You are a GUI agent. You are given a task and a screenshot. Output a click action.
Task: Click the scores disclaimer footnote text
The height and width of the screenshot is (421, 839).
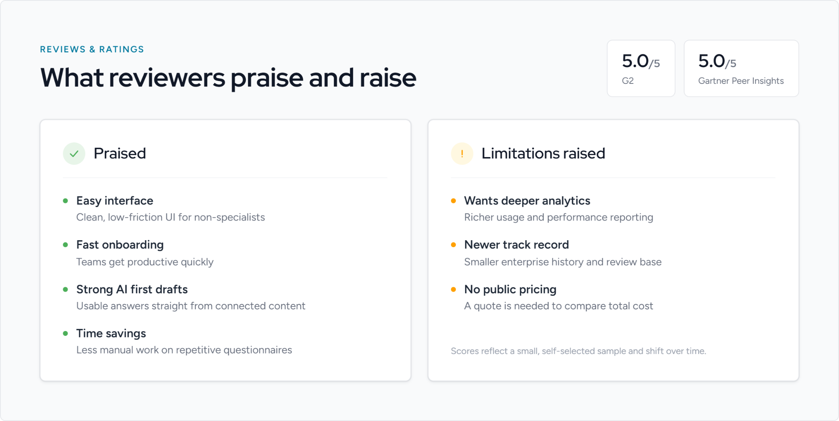[578, 351]
